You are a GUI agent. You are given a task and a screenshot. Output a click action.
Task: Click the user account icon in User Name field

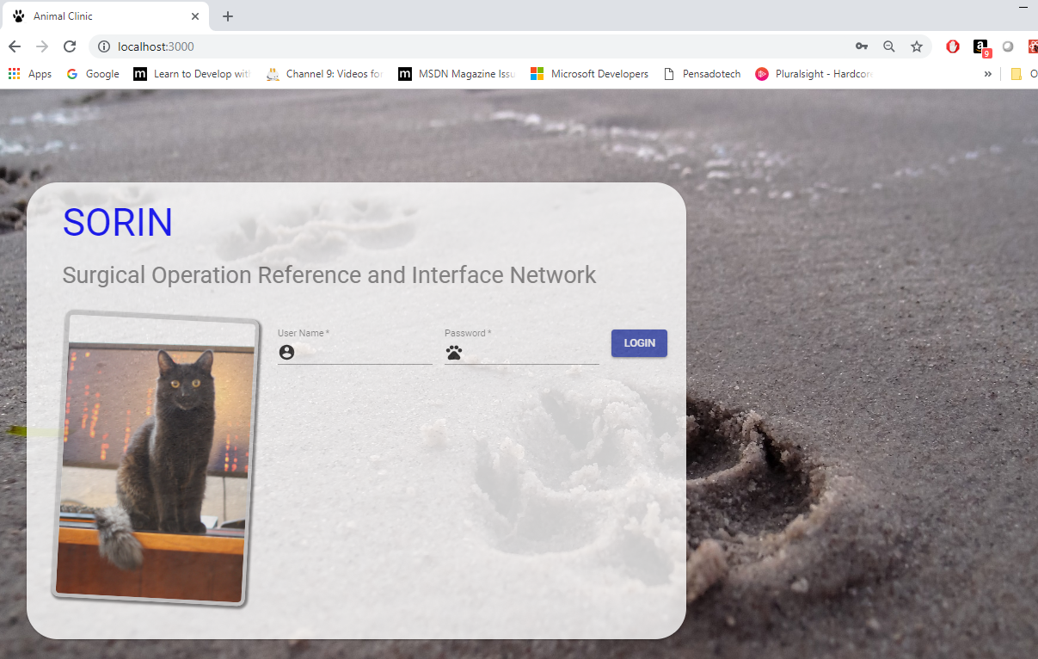[x=287, y=352]
